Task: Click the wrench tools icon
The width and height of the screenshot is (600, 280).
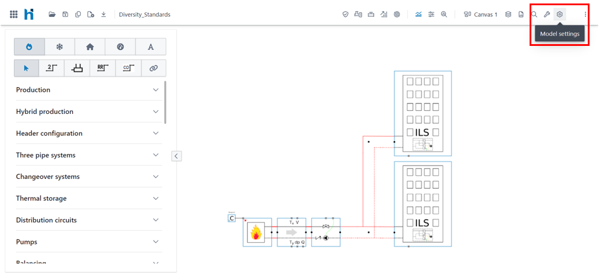Action: (x=546, y=15)
